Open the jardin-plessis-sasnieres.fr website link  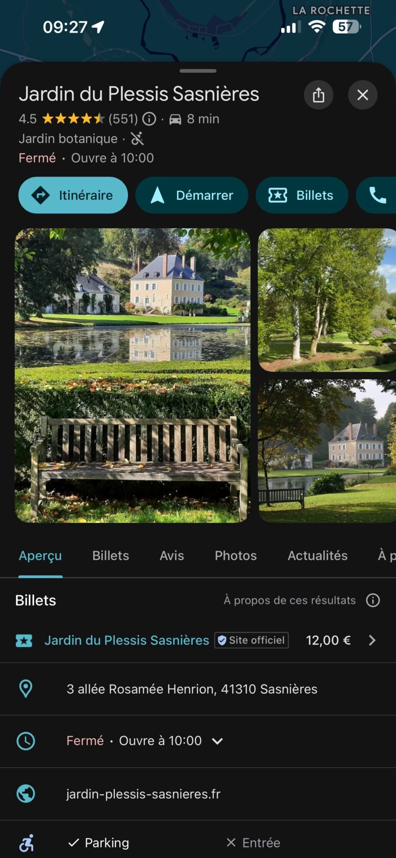pos(143,794)
